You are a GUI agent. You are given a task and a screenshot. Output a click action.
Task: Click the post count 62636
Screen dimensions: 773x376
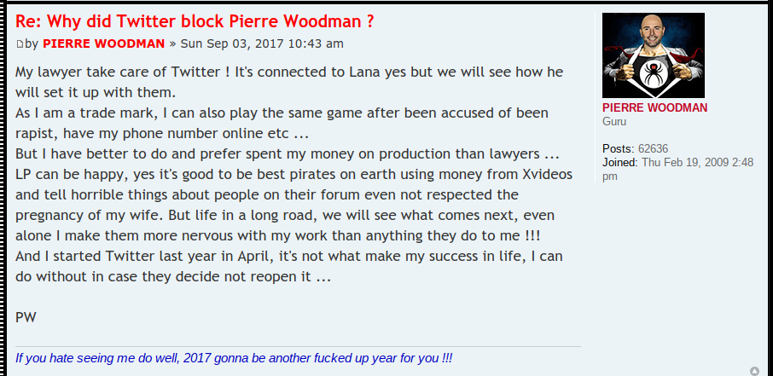click(654, 149)
